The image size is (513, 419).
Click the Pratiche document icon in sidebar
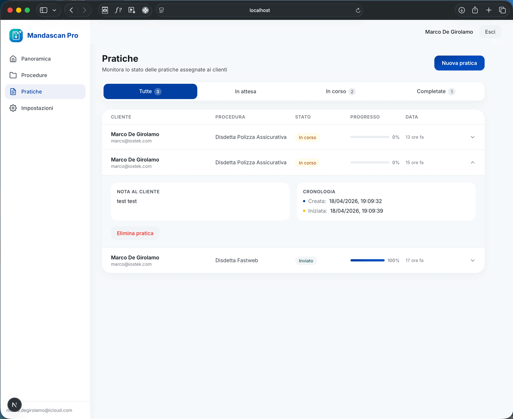click(14, 91)
